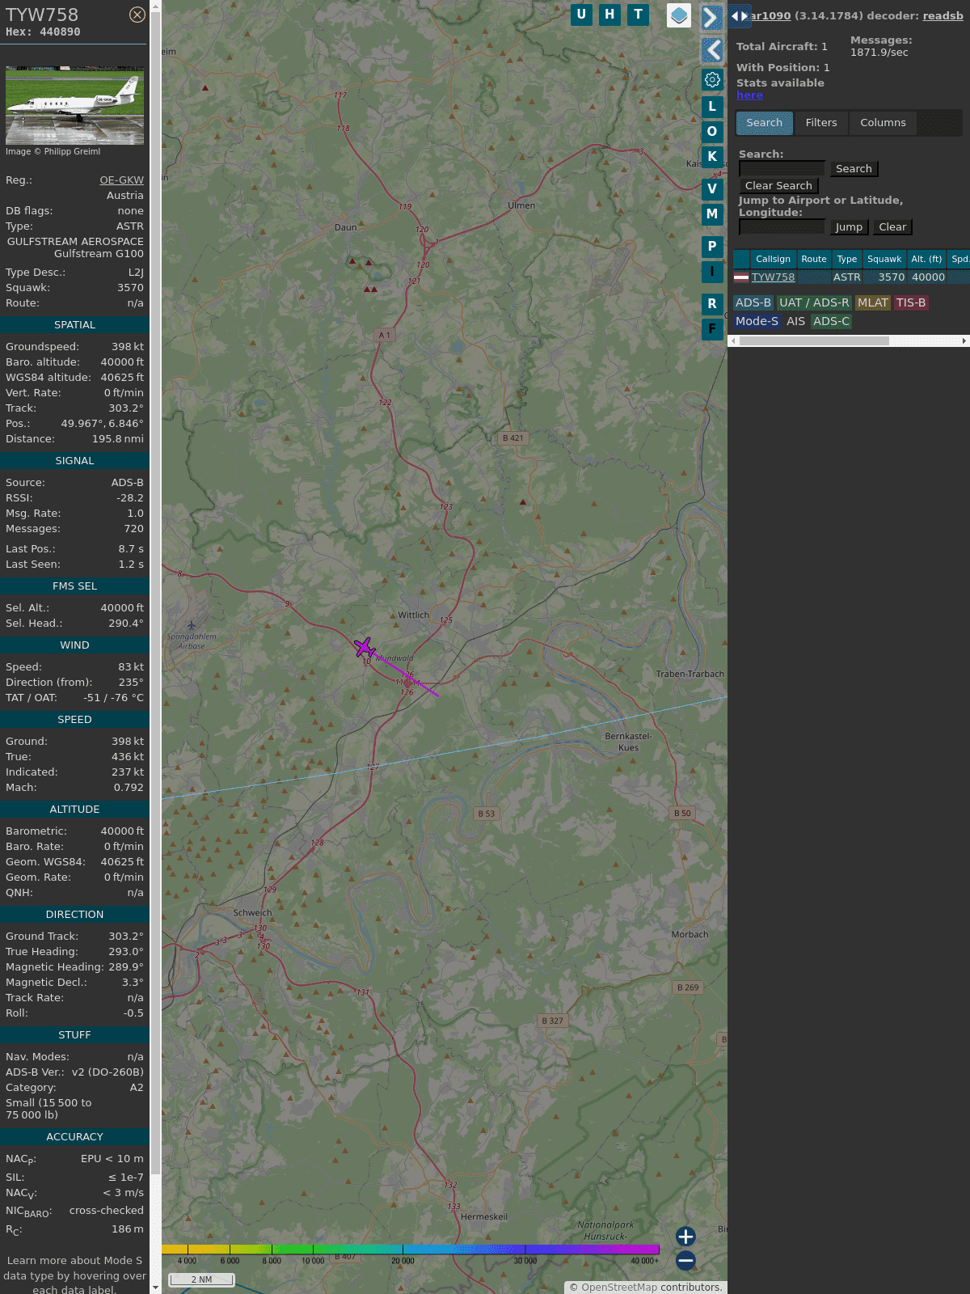Open the map layers selector icon
Image resolution: width=970 pixels, height=1294 pixels.
[x=679, y=15]
